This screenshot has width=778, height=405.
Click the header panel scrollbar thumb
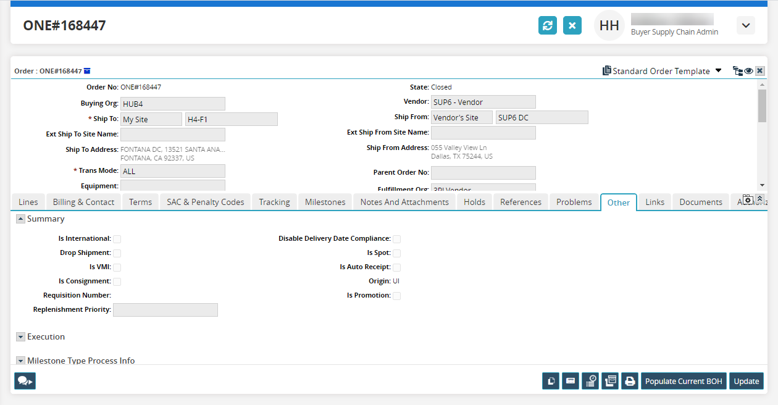(x=762, y=106)
